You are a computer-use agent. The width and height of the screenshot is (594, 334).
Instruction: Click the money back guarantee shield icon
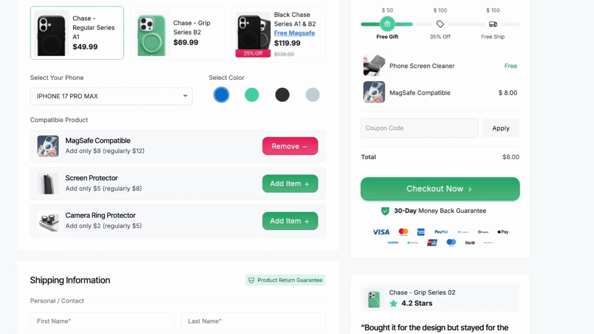(x=385, y=211)
